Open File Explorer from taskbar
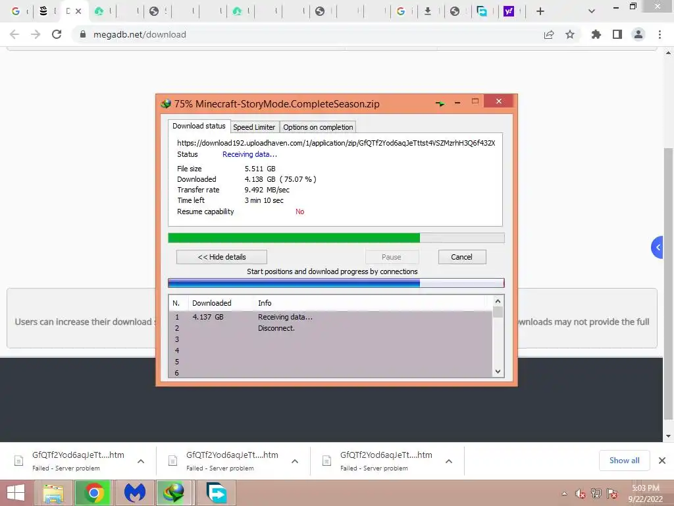Viewport: 674px width, 506px height. 53,493
